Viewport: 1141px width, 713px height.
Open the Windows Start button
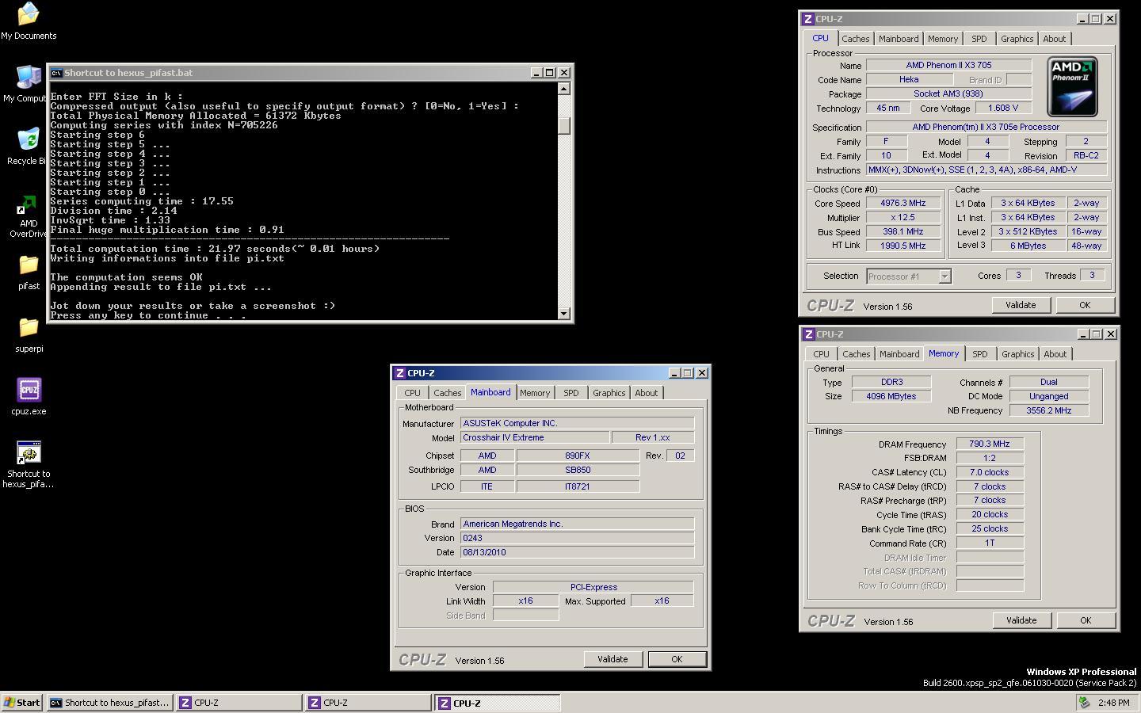[22, 703]
